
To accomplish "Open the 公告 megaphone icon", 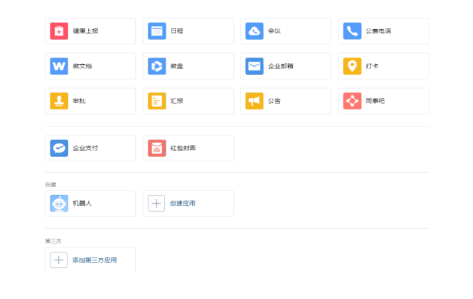I will point(254,101).
